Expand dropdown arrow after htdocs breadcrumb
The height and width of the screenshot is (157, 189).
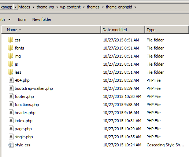(x=33, y=7)
